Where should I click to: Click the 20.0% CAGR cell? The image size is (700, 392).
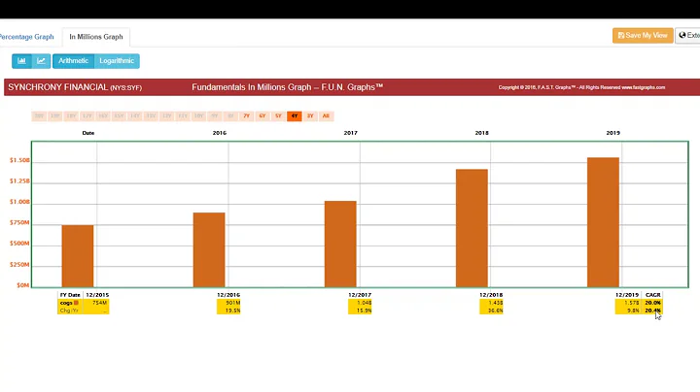tap(652, 303)
